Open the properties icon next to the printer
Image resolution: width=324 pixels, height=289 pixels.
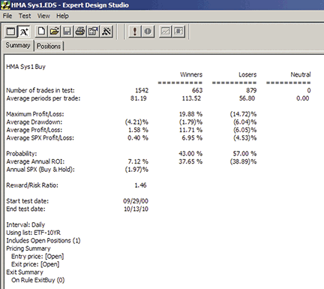[93, 32]
